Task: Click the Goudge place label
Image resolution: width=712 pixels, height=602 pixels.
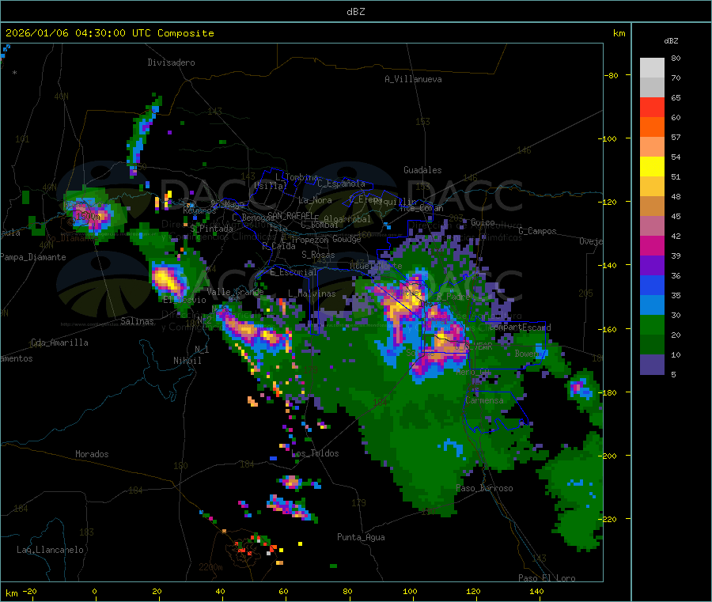Action: pyautogui.click(x=347, y=239)
